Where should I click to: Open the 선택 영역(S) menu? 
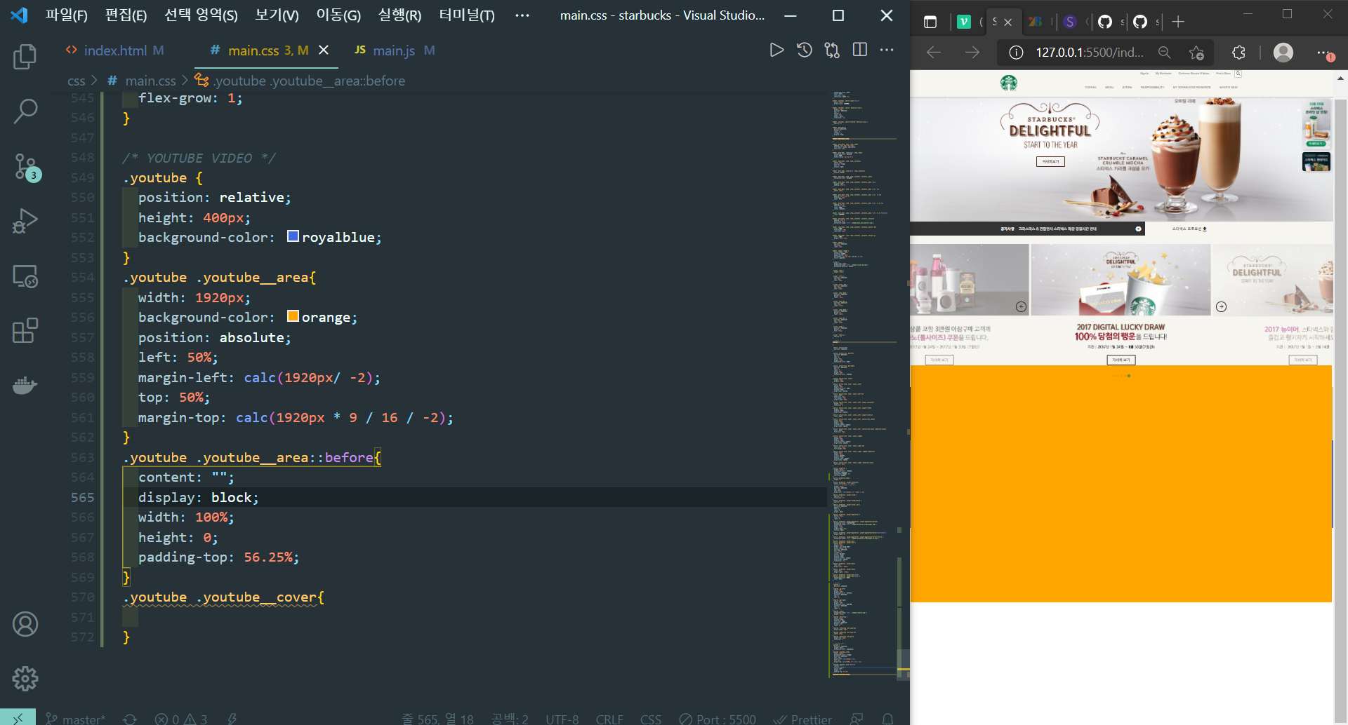pyautogui.click(x=201, y=15)
